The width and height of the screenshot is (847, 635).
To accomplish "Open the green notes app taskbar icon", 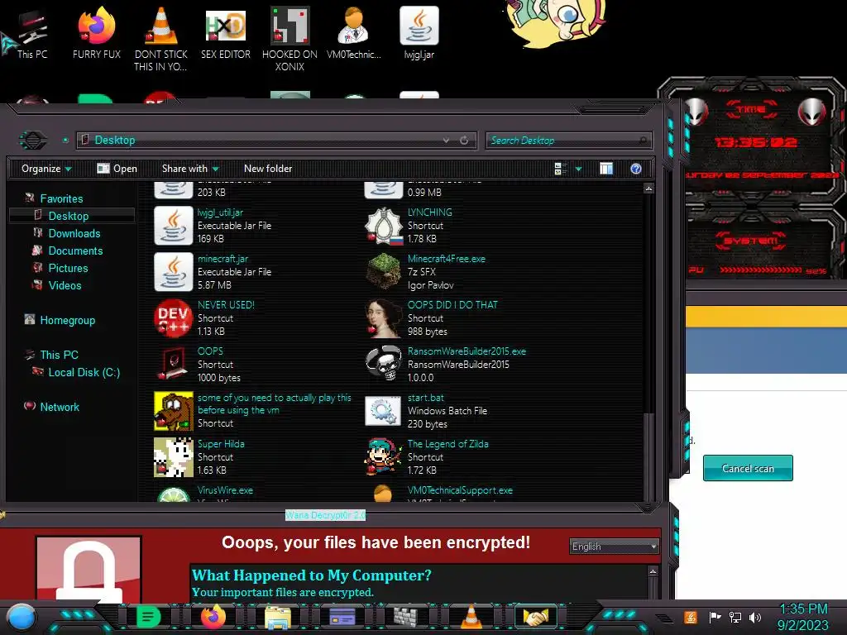I will [x=149, y=617].
